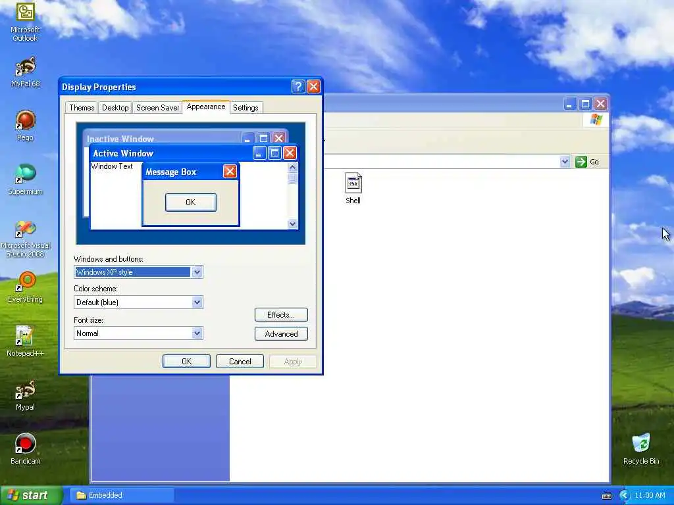The width and height of the screenshot is (674, 505).
Task: Select the Supermium desktop shortcut
Action: coord(25,180)
